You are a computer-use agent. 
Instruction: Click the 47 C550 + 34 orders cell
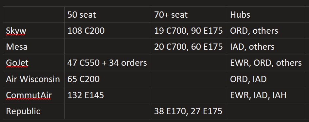[108, 63]
